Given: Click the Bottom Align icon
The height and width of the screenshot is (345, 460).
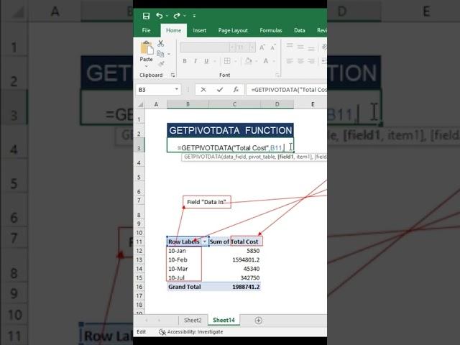Looking at the screenshot, I should tap(311, 48).
